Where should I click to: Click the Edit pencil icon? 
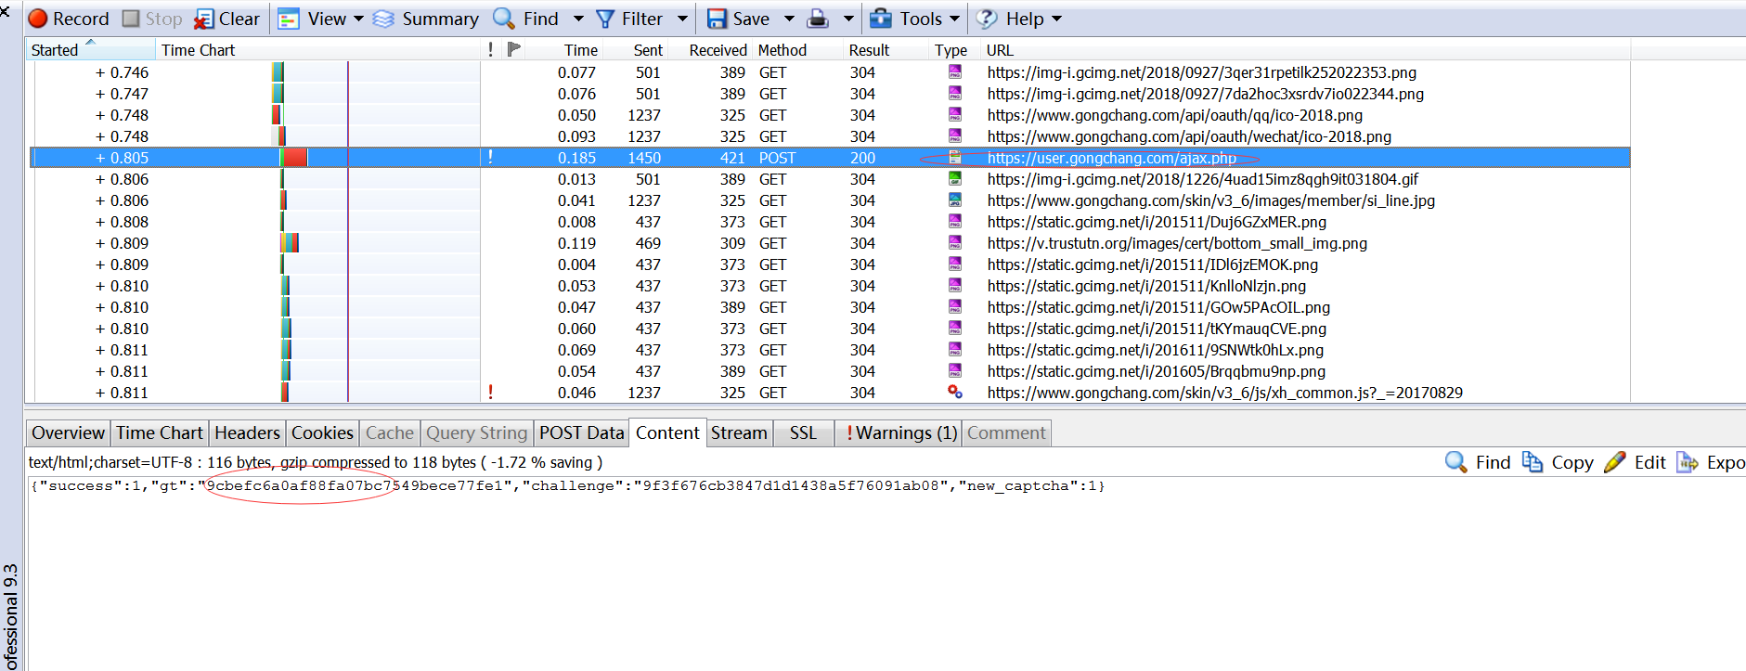click(x=1615, y=462)
